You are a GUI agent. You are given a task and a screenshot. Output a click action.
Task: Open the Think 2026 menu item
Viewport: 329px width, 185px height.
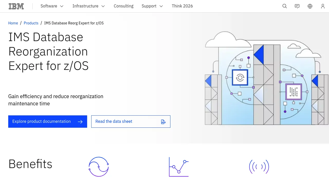click(182, 6)
